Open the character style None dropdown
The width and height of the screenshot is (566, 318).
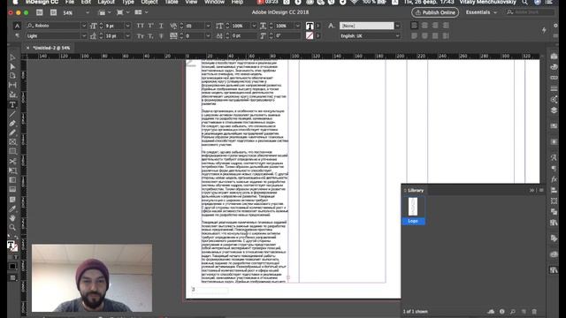click(x=397, y=26)
